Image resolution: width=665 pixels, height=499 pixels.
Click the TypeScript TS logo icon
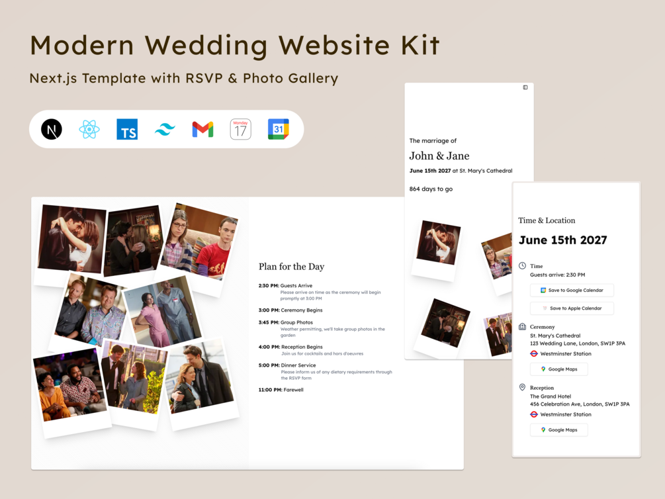(127, 130)
